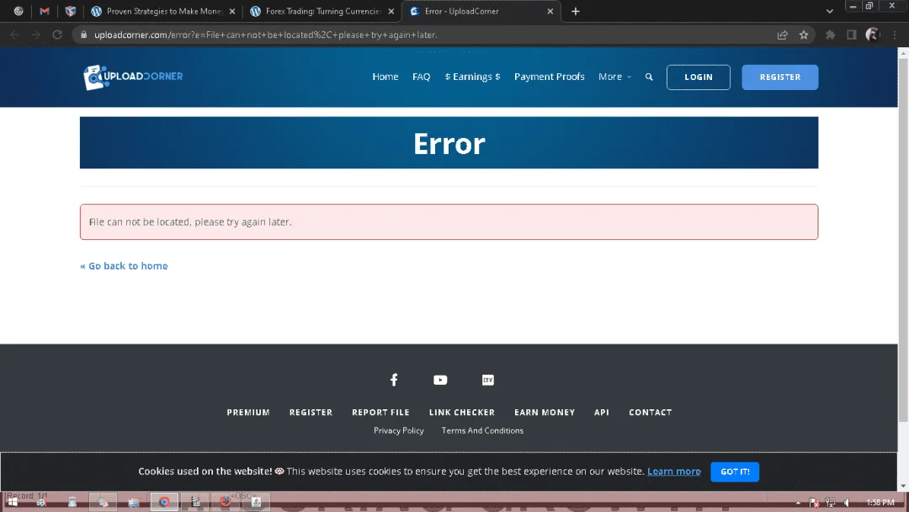The width and height of the screenshot is (909, 512).
Task: Click the Windows Start button
Action: 12,502
